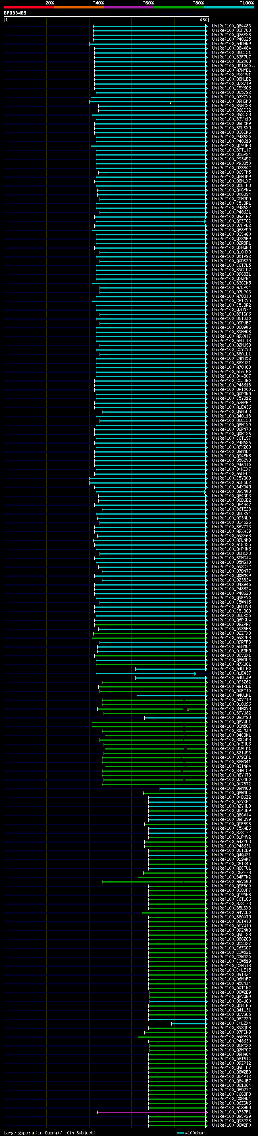258x1136 pixels.
Task: Select the BP033409 query name
Action: click(15, 13)
